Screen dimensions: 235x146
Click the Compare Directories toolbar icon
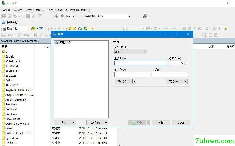click(x=4, y=16)
